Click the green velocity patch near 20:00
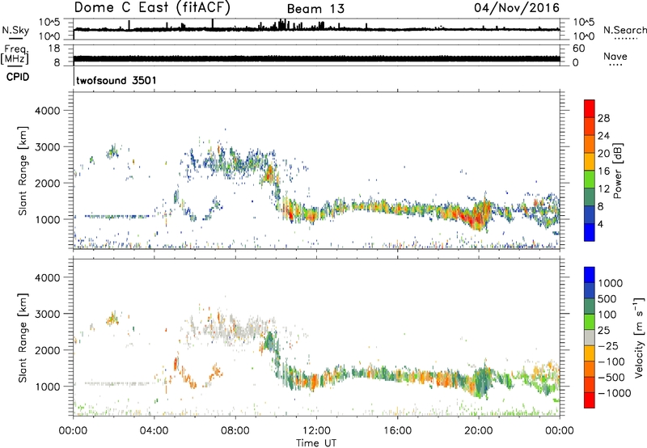647x448 pixels. point(481,379)
